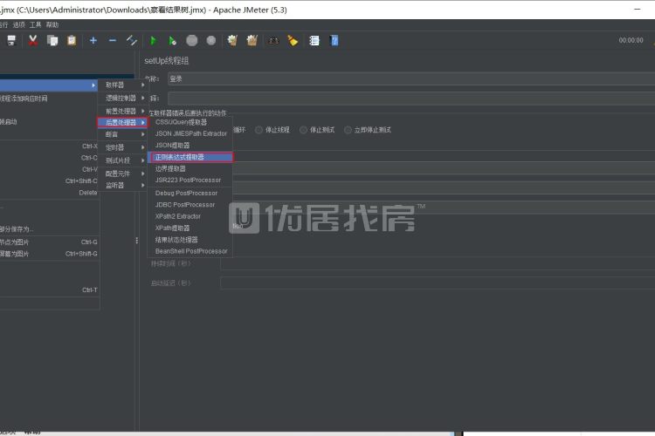The height and width of the screenshot is (436, 655).
Task: Choose JDBC PostProcessor entry
Action: tap(190, 205)
